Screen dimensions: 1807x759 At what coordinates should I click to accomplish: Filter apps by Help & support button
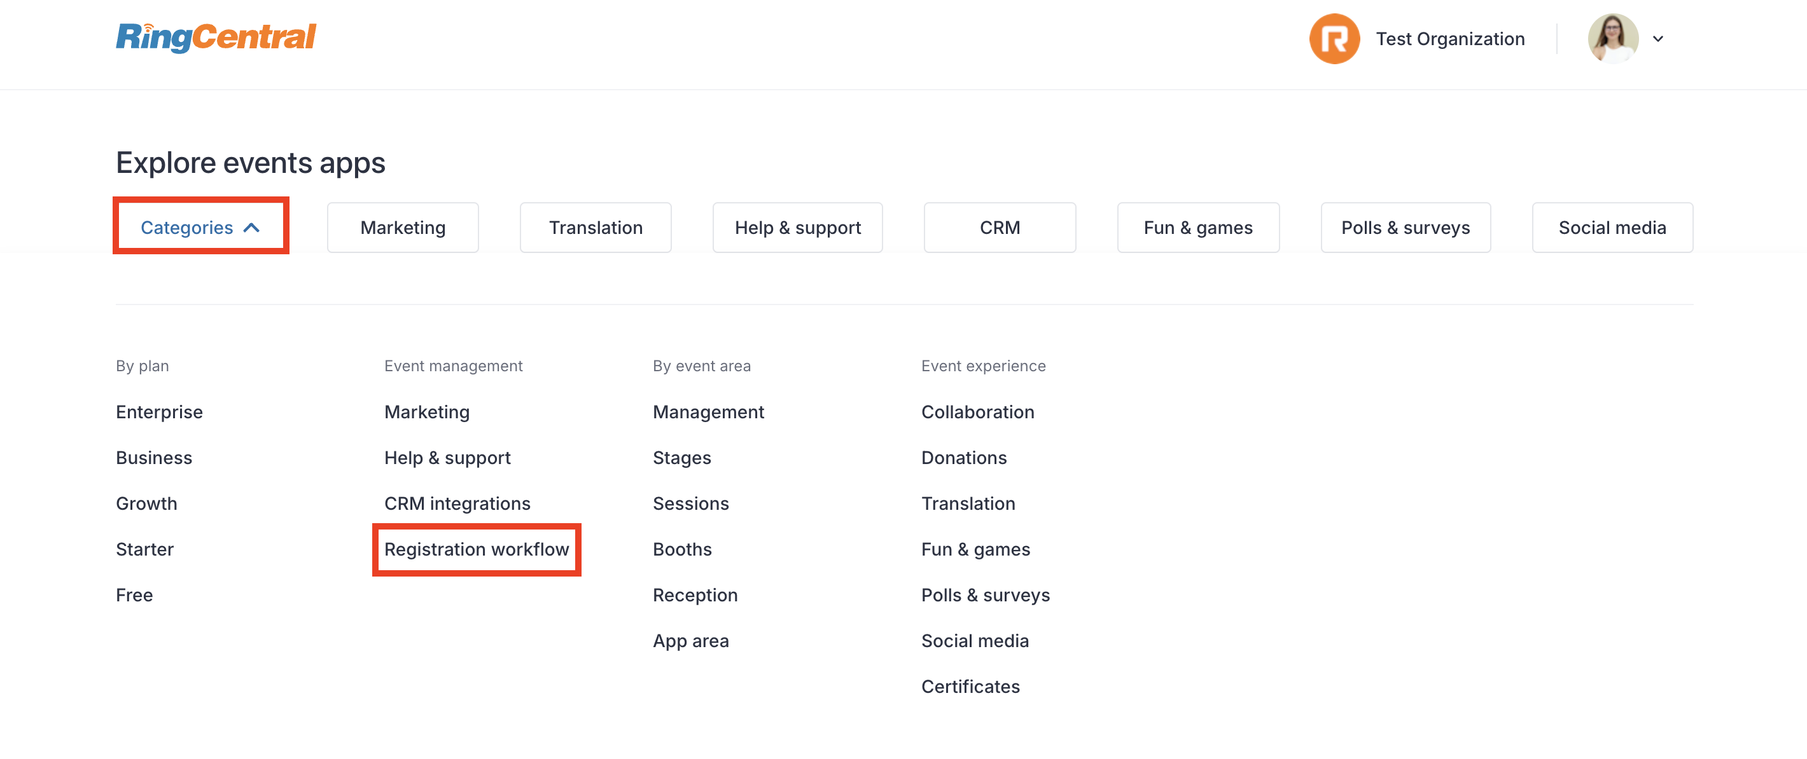pos(798,227)
